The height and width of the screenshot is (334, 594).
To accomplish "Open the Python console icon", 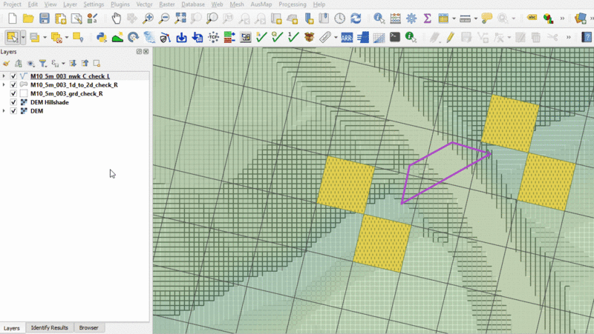I will (x=101, y=36).
